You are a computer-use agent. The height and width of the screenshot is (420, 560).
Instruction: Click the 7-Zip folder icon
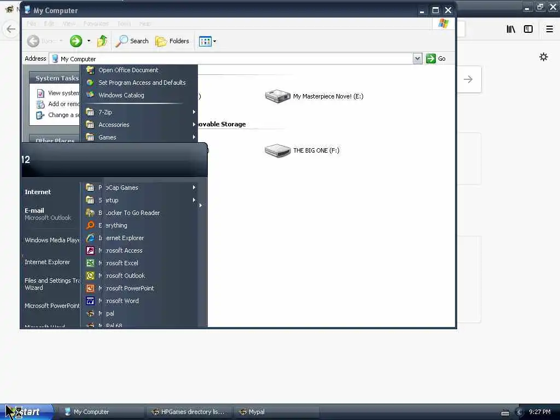point(90,112)
